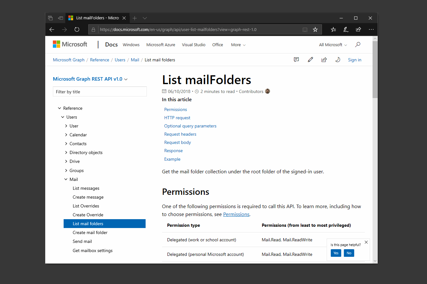
Task: Expand the Contacts tree node
Action: click(66, 144)
